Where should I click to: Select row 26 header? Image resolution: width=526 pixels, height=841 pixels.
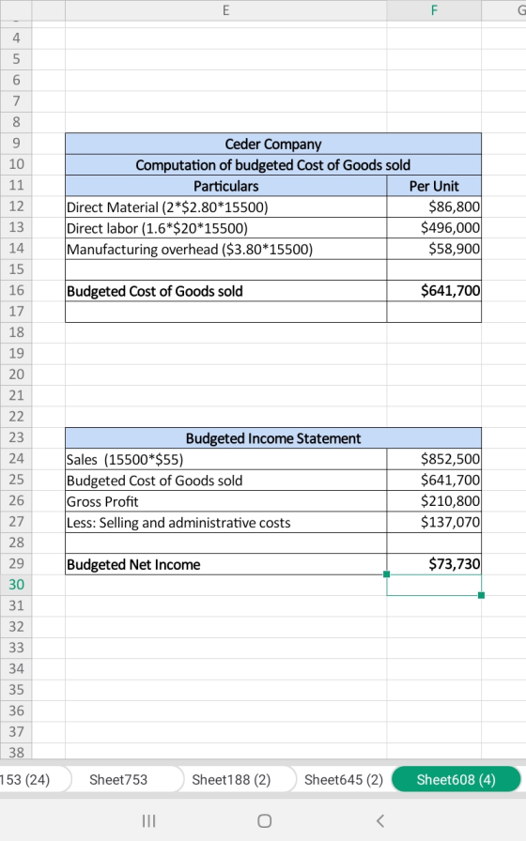pyautogui.click(x=16, y=500)
